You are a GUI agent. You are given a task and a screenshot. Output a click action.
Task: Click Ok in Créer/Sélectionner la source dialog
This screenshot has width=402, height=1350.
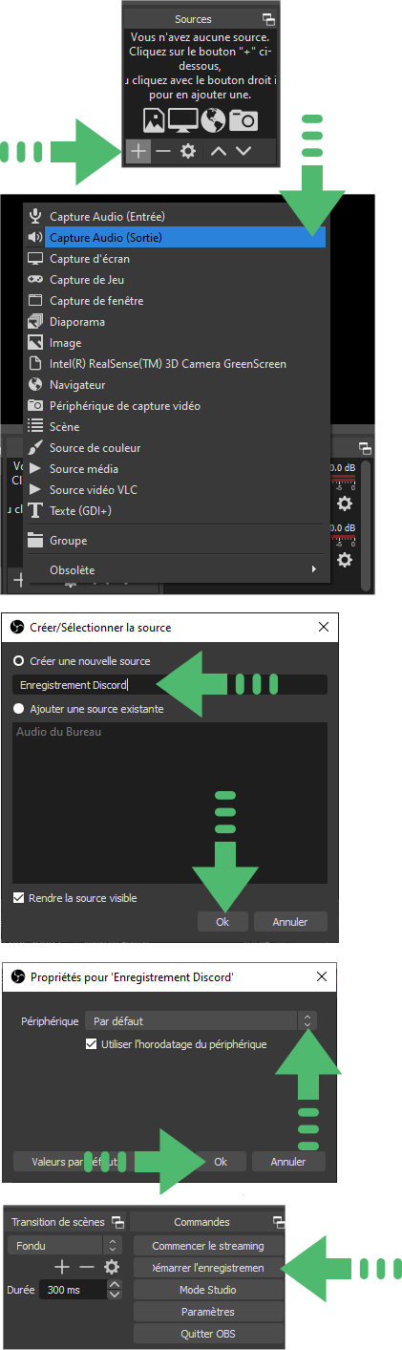(x=222, y=922)
